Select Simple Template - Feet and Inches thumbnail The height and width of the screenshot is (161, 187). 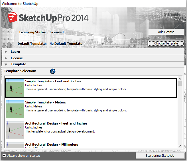pyautogui.click(x=15, y=88)
